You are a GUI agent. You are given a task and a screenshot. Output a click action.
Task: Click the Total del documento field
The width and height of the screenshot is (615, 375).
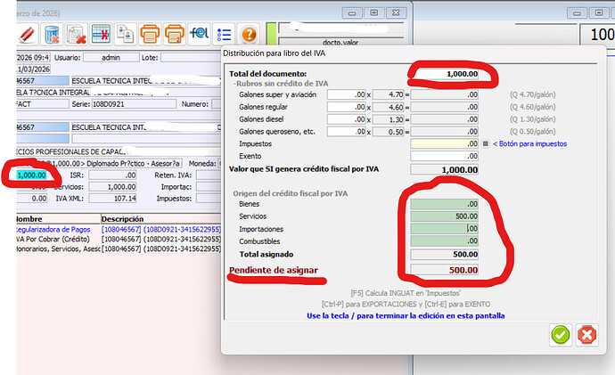pos(444,73)
